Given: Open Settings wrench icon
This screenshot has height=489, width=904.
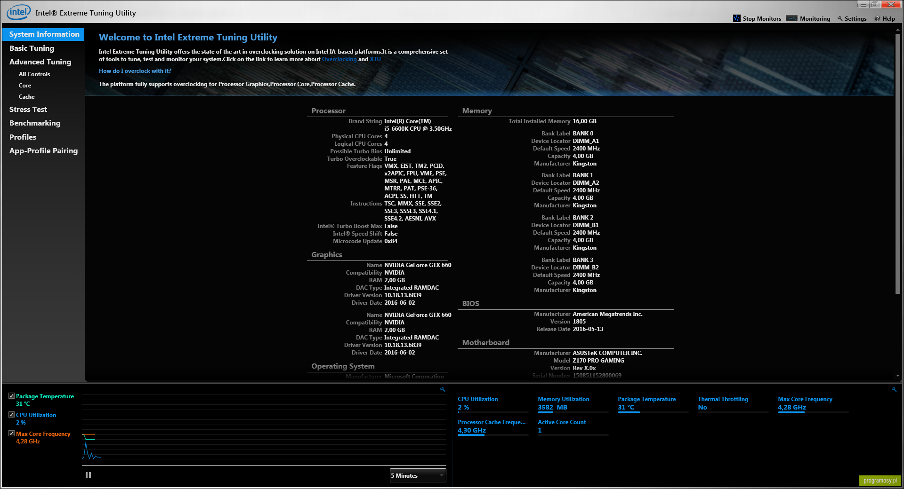Looking at the screenshot, I should click(x=840, y=19).
